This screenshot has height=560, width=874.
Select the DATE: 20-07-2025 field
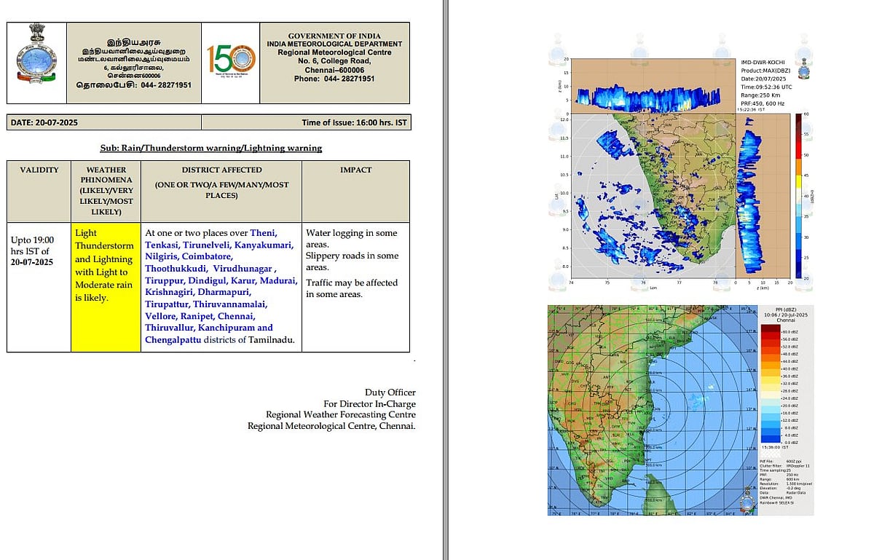click(44, 123)
